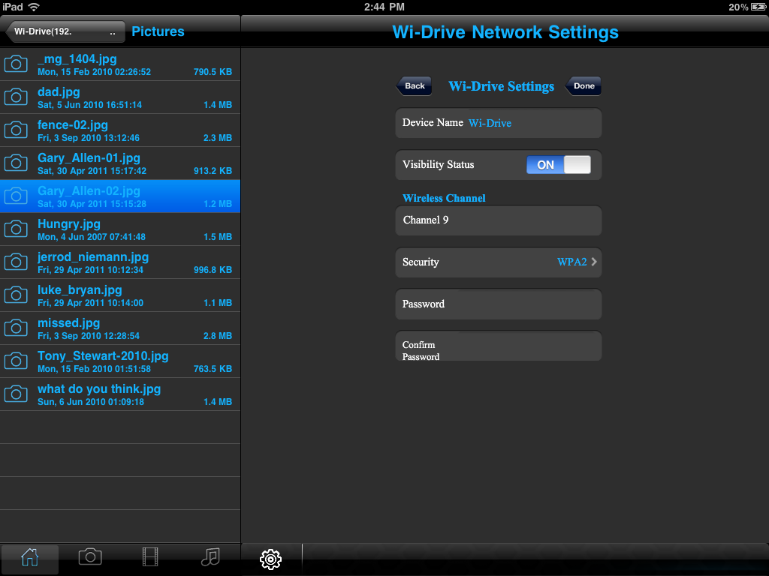
Task: Click the 763.5 KB file size
Action: point(213,369)
